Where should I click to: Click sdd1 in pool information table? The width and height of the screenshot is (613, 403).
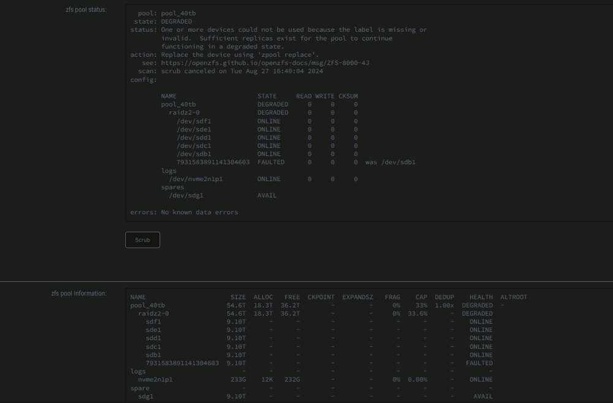pyautogui.click(x=153, y=338)
